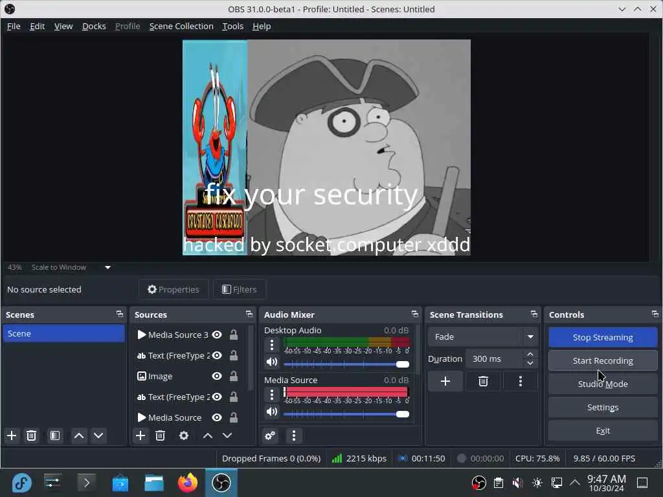This screenshot has height=497, width=663.
Task: Adjust Media Source volume slider
Action: [x=346, y=414]
